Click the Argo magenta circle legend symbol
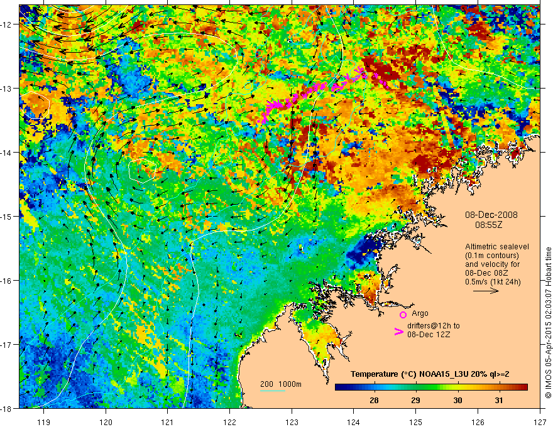553x427 pixels. pyautogui.click(x=403, y=315)
